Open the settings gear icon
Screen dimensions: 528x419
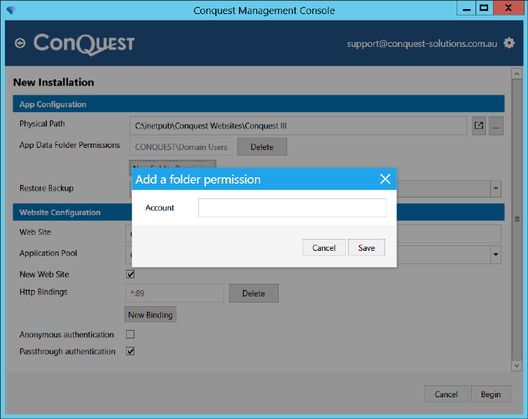click(x=509, y=43)
